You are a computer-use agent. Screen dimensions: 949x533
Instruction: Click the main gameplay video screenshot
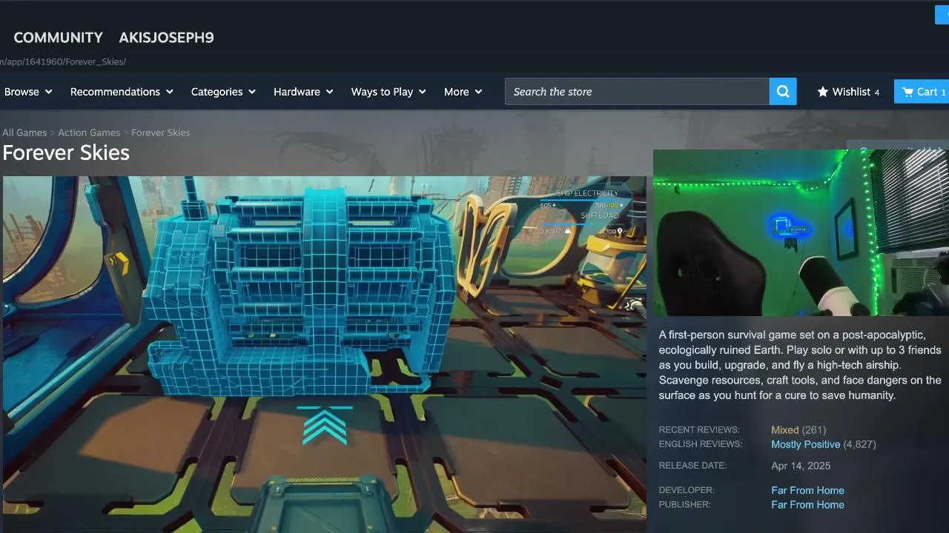pyautogui.click(x=325, y=354)
